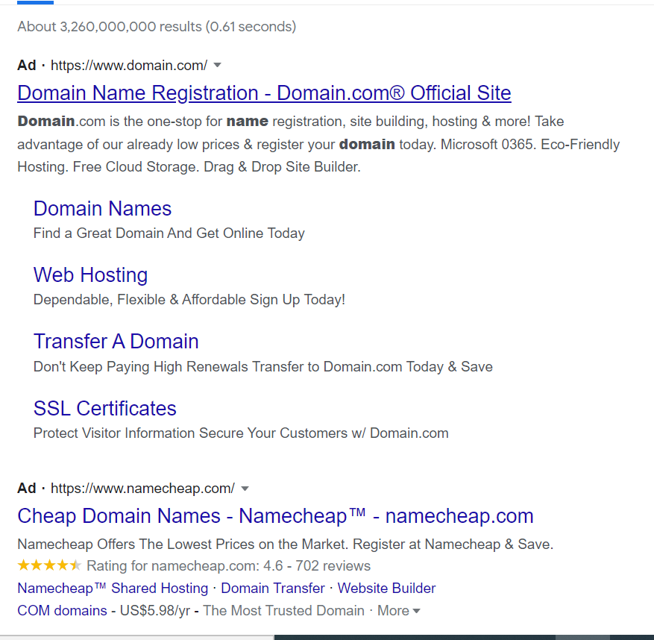The image size is (654, 640).
Task: Open the Website Builder link
Action: click(x=386, y=589)
